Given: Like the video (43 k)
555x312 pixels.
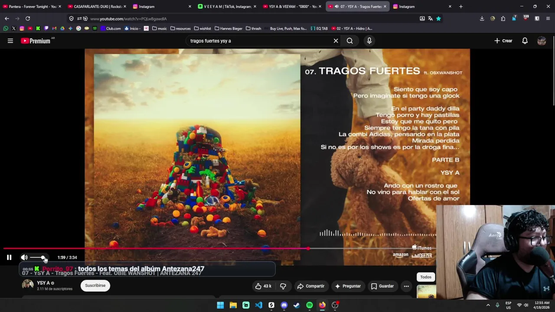Looking at the screenshot, I should 263,286.
